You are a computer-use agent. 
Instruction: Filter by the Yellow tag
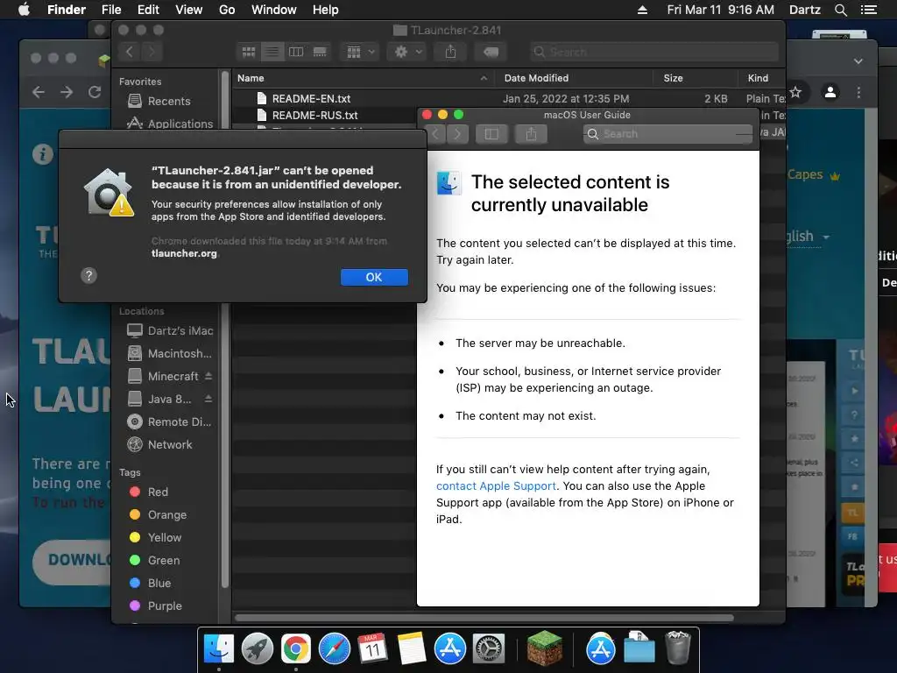click(156, 538)
